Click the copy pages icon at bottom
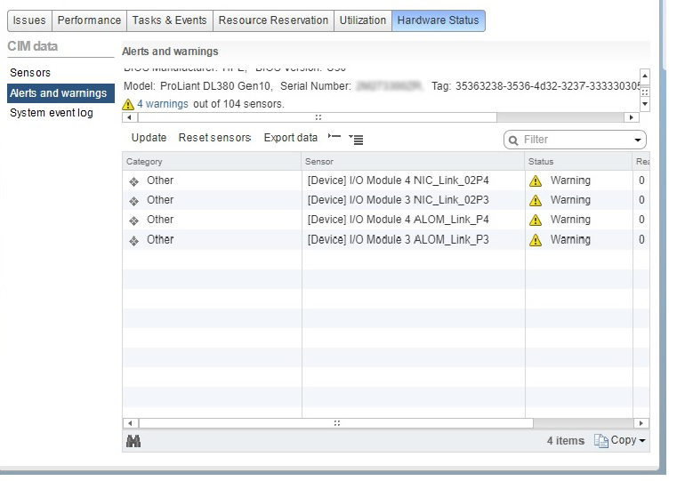Screen dimensions: 677x481 point(601,441)
